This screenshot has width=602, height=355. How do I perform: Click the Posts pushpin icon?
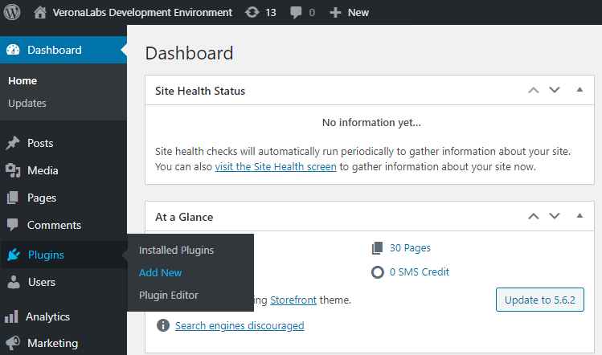[x=13, y=143]
